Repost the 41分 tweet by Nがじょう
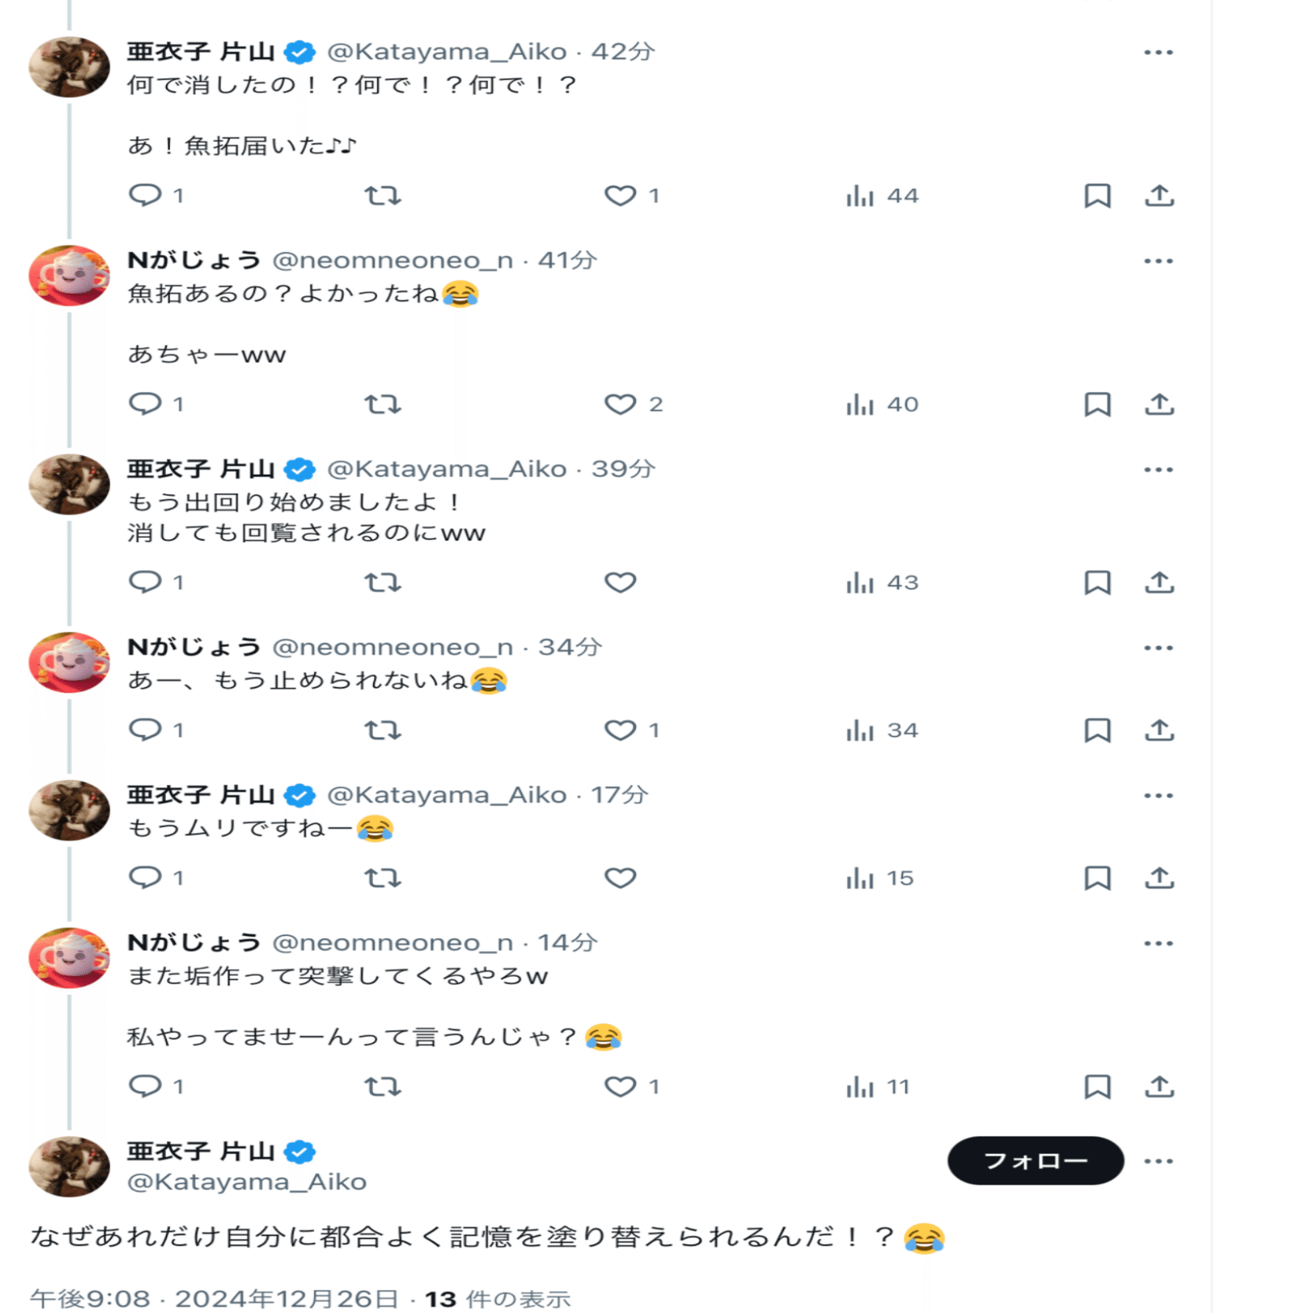 (x=383, y=405)
